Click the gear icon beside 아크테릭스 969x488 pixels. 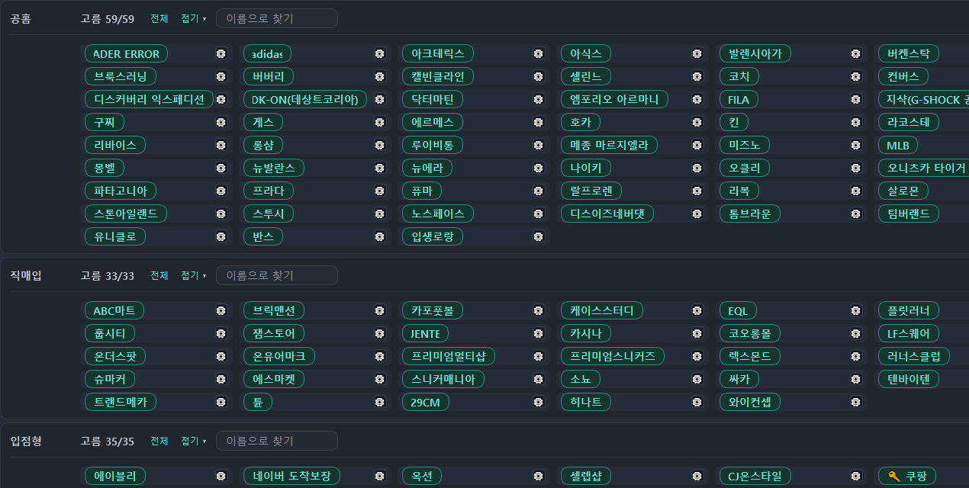pyautogui.click(x=539, y=53)
